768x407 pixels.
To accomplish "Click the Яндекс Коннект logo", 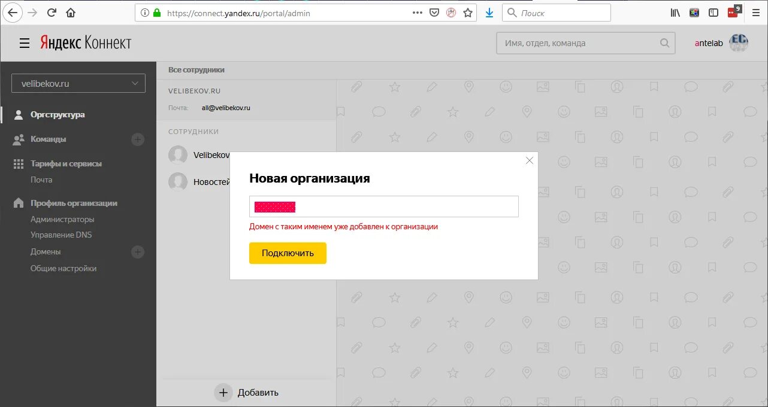I will click(x=86, y=42).
